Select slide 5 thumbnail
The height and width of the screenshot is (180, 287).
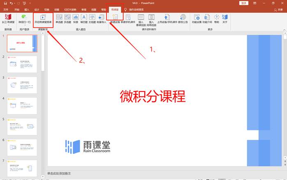coord(22,127)
